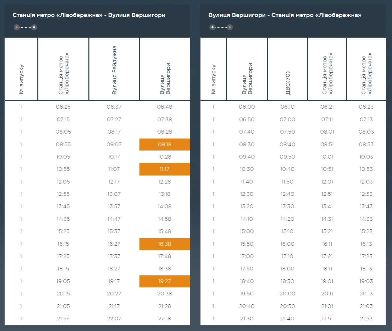Click the 12:05 departure time cell

pyautogui.click(x=63, y=182)
